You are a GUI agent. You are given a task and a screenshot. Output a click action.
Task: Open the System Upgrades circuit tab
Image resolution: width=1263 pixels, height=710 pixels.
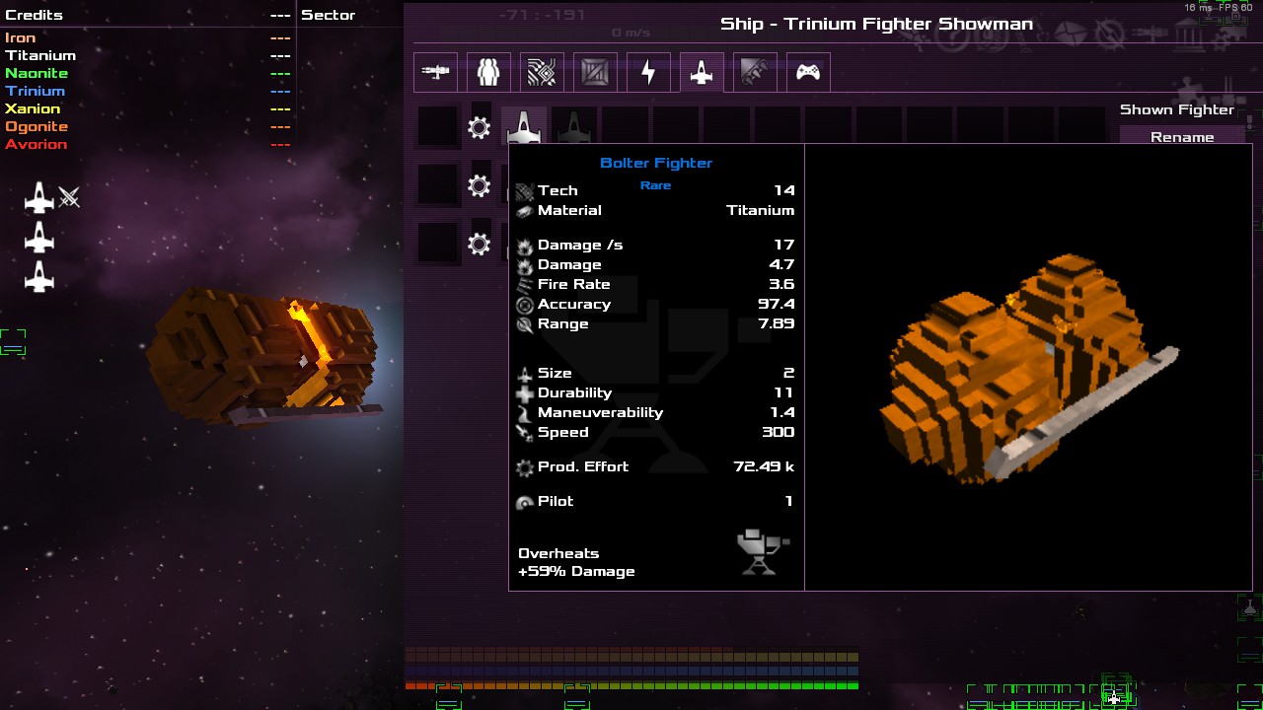(542, 72)
